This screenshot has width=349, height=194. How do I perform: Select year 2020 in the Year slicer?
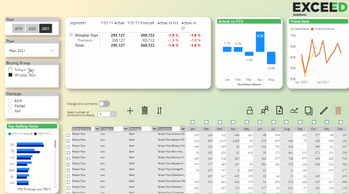(32, 28)
